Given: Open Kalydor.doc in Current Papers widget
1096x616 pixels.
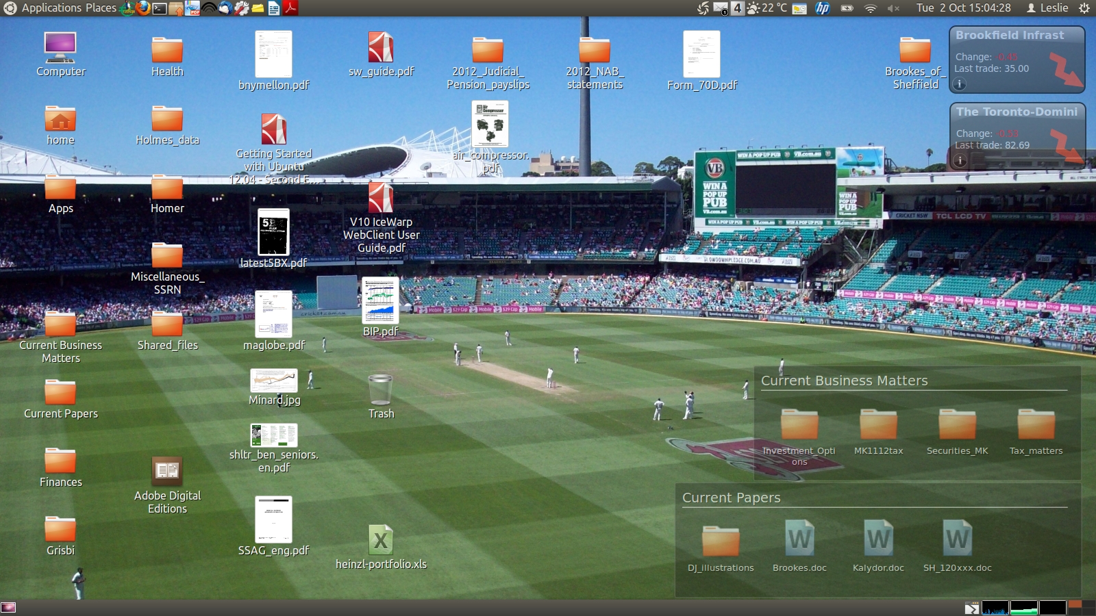Looking at the screenshot, I should 878,546.
